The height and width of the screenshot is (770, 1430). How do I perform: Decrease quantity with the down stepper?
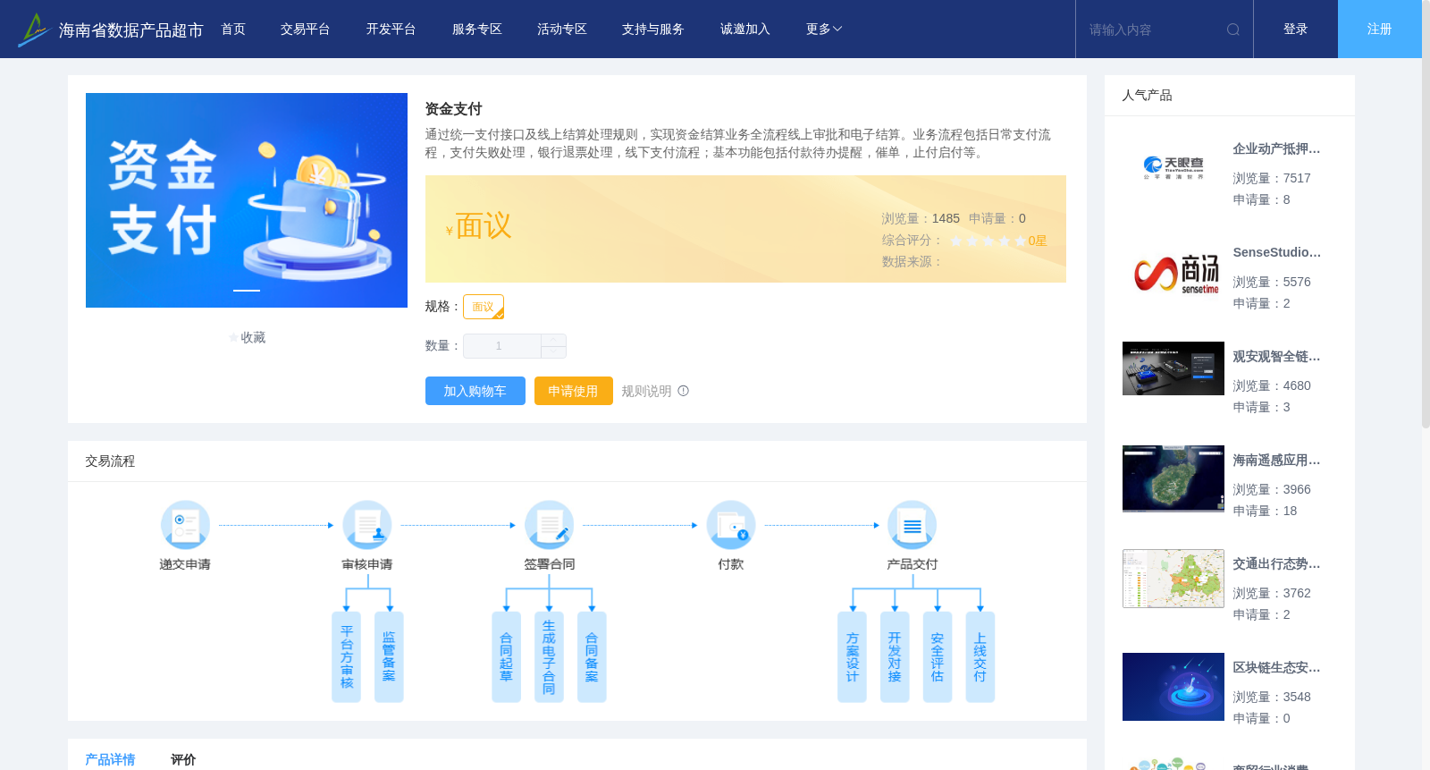[x=553, y=351]
